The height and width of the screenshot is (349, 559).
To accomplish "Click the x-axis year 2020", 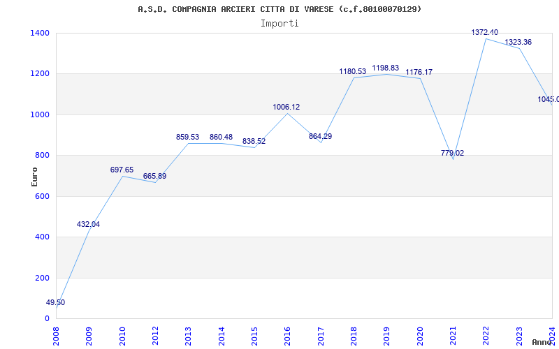I will (420, 336).
